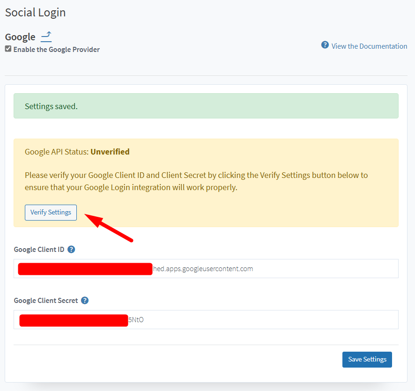The image size is (415, 391).
Task: Click the Enable the Google Provider label text
Action: coord(57,50)
